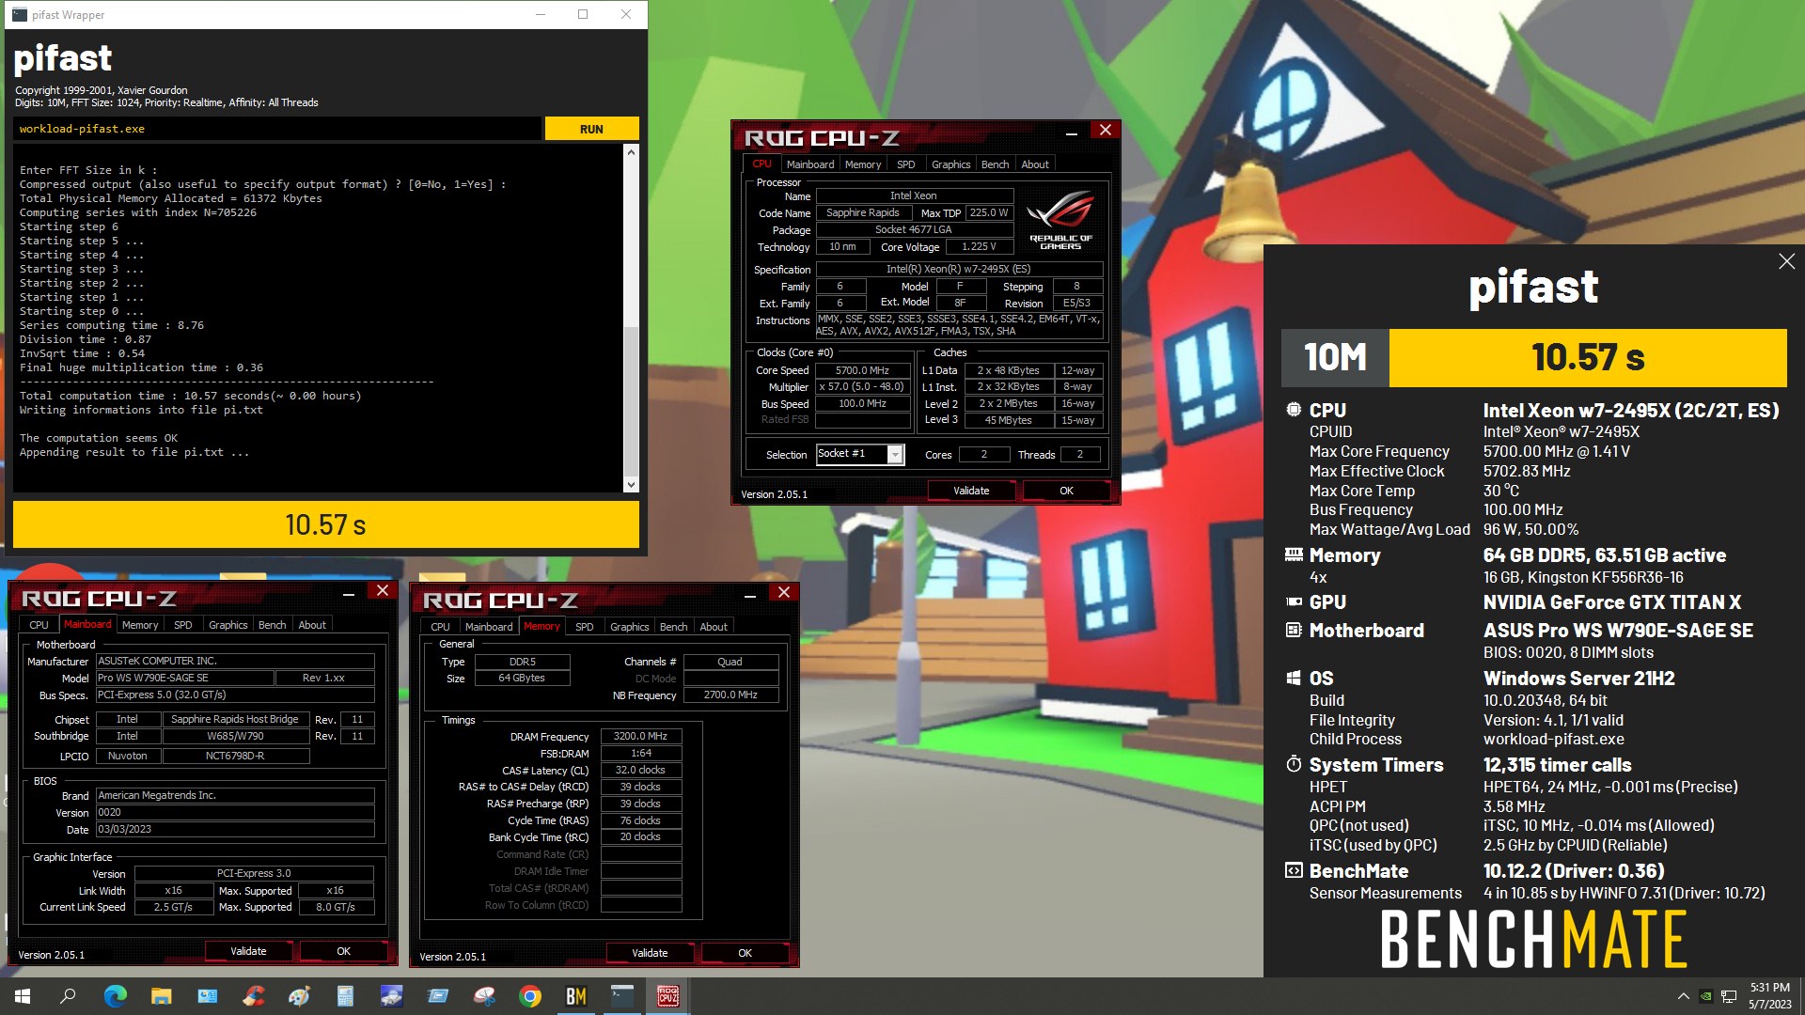1805x1015 pixels.
Task: Show hidden tray icons chevron
Action: click(x=1683, y=996)
